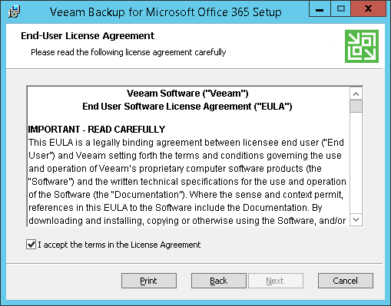Image resolution: width=391 pixels, height=306 pixels.
Task: Maximize the Veeam Setup window
Action: click(341, 9)
